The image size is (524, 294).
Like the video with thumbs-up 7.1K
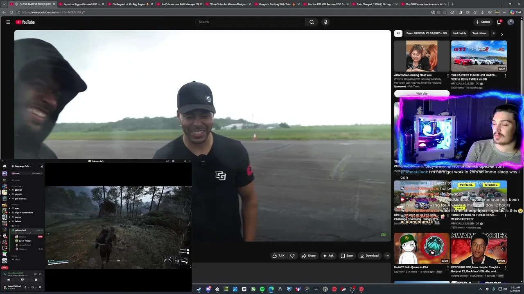point(278,256)
